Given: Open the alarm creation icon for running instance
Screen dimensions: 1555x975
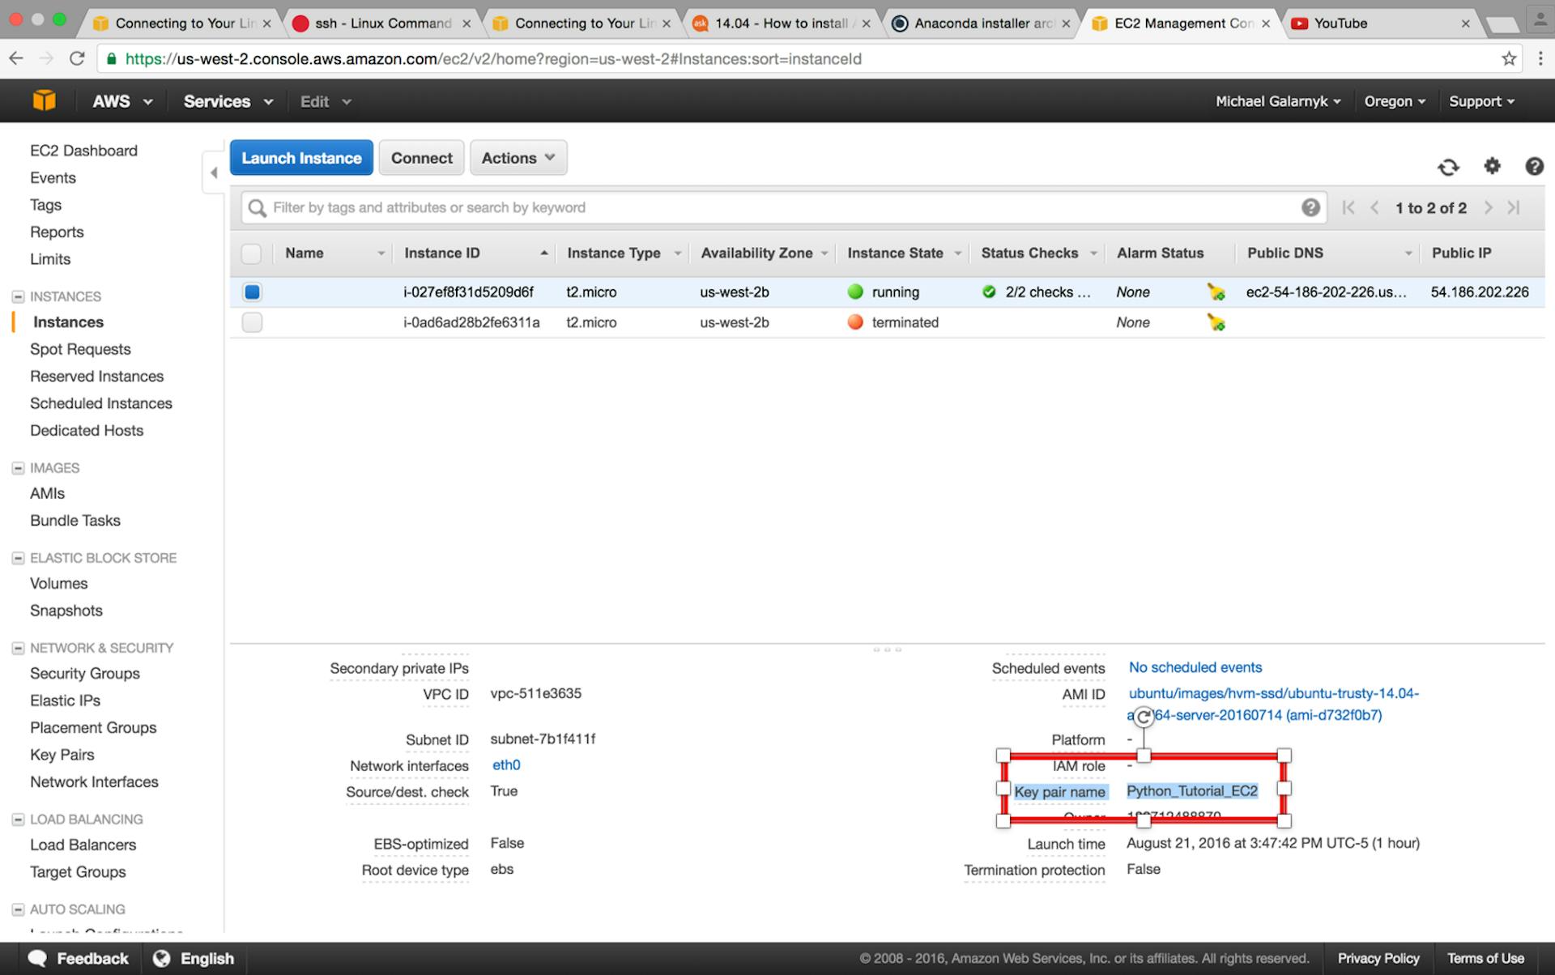Looking at the screenshot, I should pos(1216,292).
